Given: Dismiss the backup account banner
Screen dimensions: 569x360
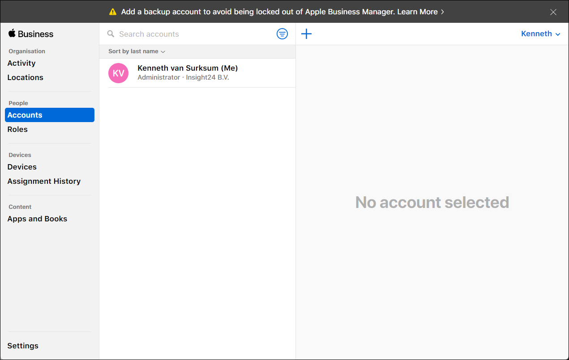Looking at the screenshot, I should coord(553,12).
